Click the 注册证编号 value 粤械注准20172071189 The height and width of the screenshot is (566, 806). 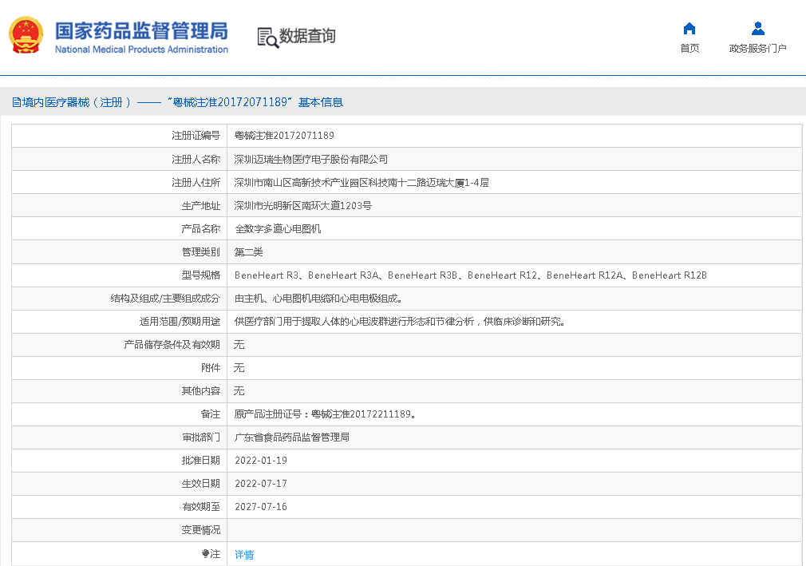[x=284, y=136]
